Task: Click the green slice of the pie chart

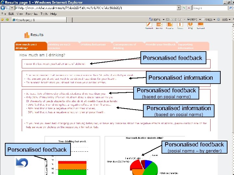Action: pos(151,168)
